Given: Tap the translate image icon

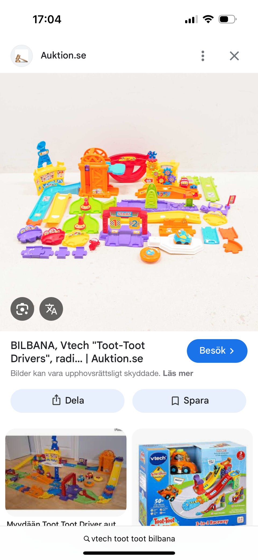Looking at the screenshot, I should coord(51,309).
